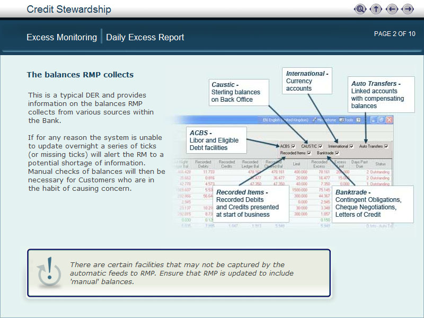Click the International - Currency accounts callout
The width and height of the screenshot is (424, 318).
(x=307, y=81)
